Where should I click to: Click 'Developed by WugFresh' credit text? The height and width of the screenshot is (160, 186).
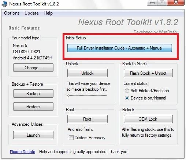point(155,32)
